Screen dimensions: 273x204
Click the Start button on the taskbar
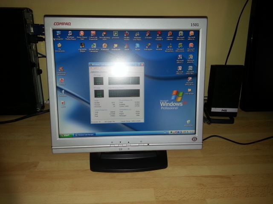[x=66, y=135]
